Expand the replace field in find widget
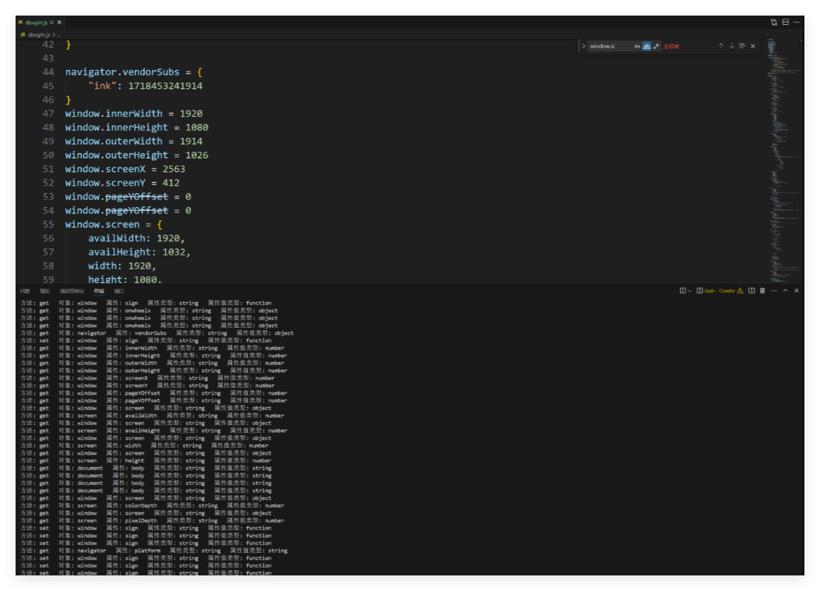 tap(583, 47)
